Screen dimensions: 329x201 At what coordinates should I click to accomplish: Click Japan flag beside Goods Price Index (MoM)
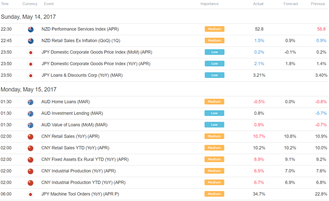coord(30,52)
